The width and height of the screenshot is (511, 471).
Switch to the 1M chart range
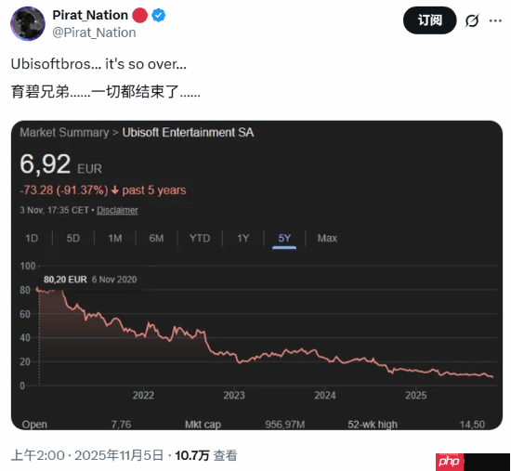click(x=114, y=238)
